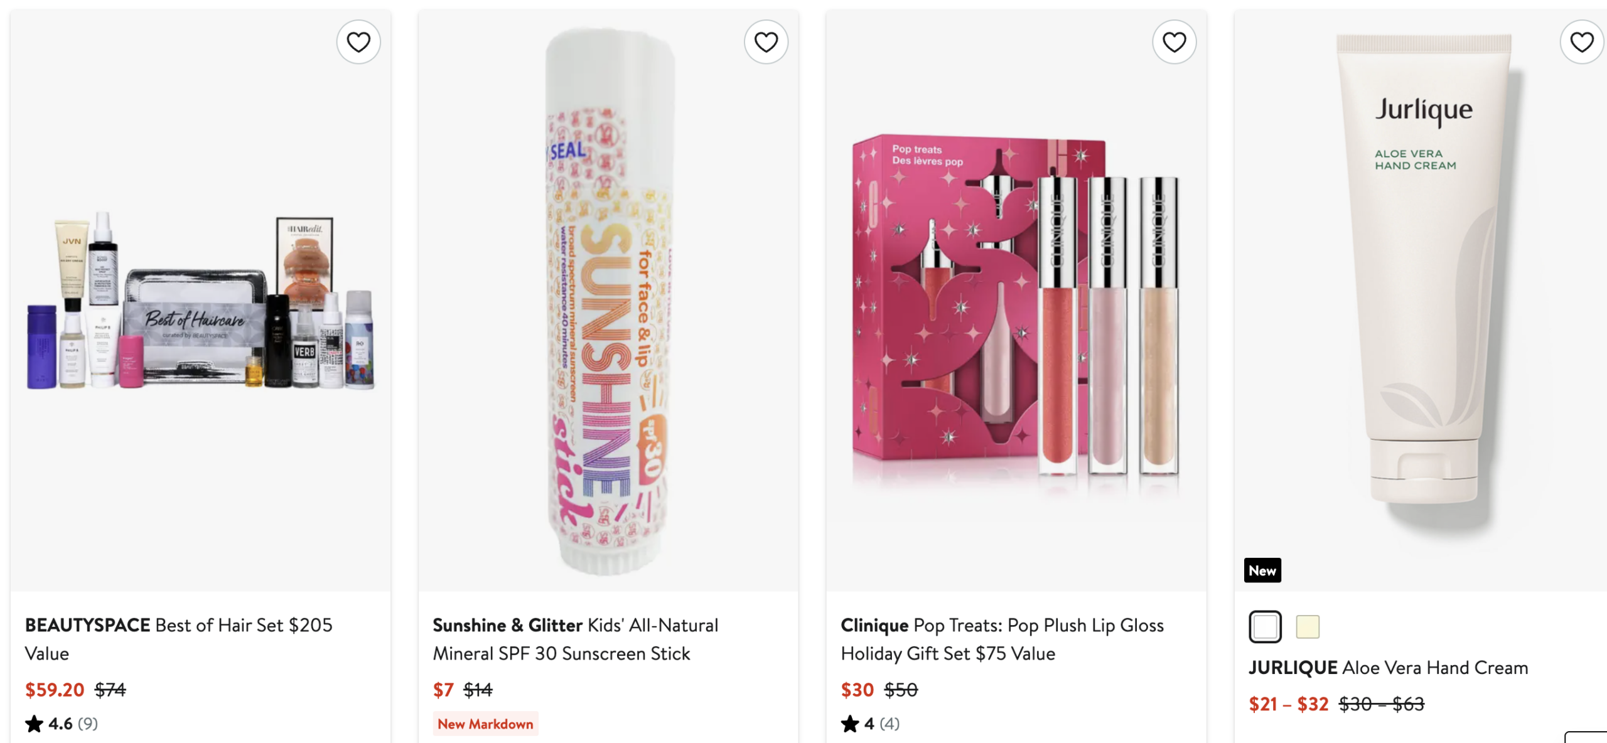Click the New badge on Jurlique product
The image size is (1607, 743).
click(1262, 570)
